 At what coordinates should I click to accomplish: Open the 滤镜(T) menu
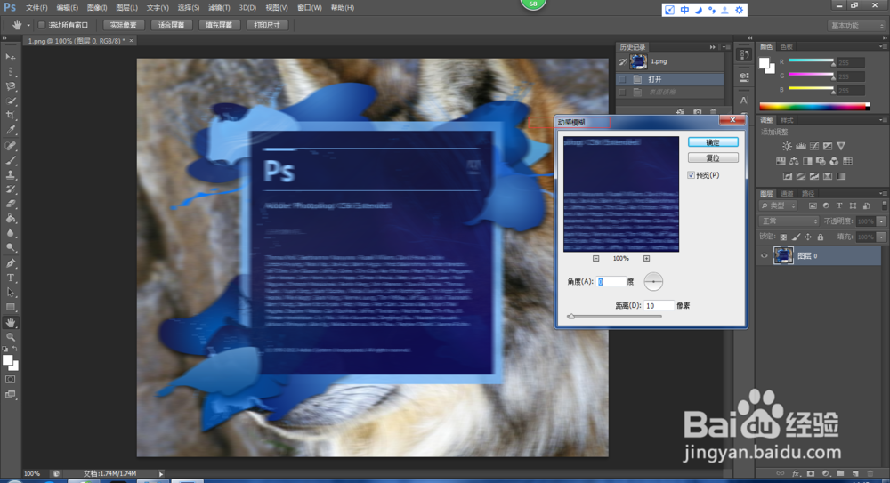(219, 8)
